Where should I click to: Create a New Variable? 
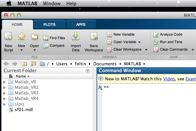pyautogui.click(x=121, y=34)
